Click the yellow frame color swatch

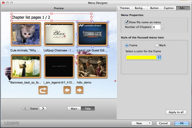point(141,58)
